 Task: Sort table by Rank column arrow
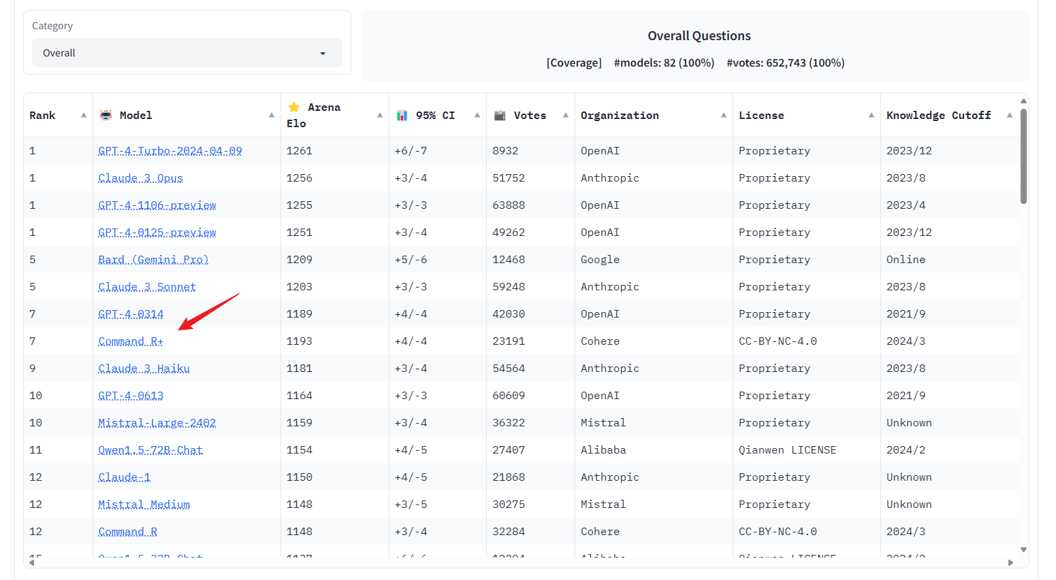pos(84,115)
